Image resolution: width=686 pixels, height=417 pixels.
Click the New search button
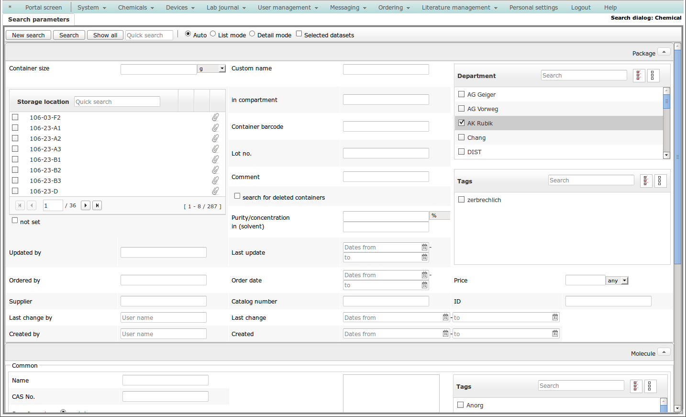(x=28, y=35)
